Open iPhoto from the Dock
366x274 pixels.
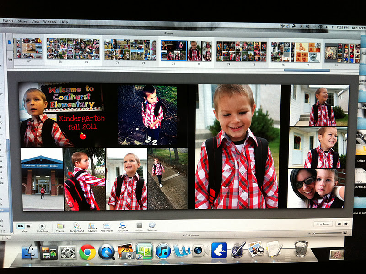click(x=126, y=251)
